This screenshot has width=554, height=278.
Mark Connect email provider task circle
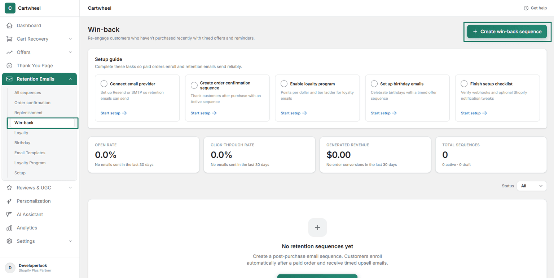tap(104, 84)
